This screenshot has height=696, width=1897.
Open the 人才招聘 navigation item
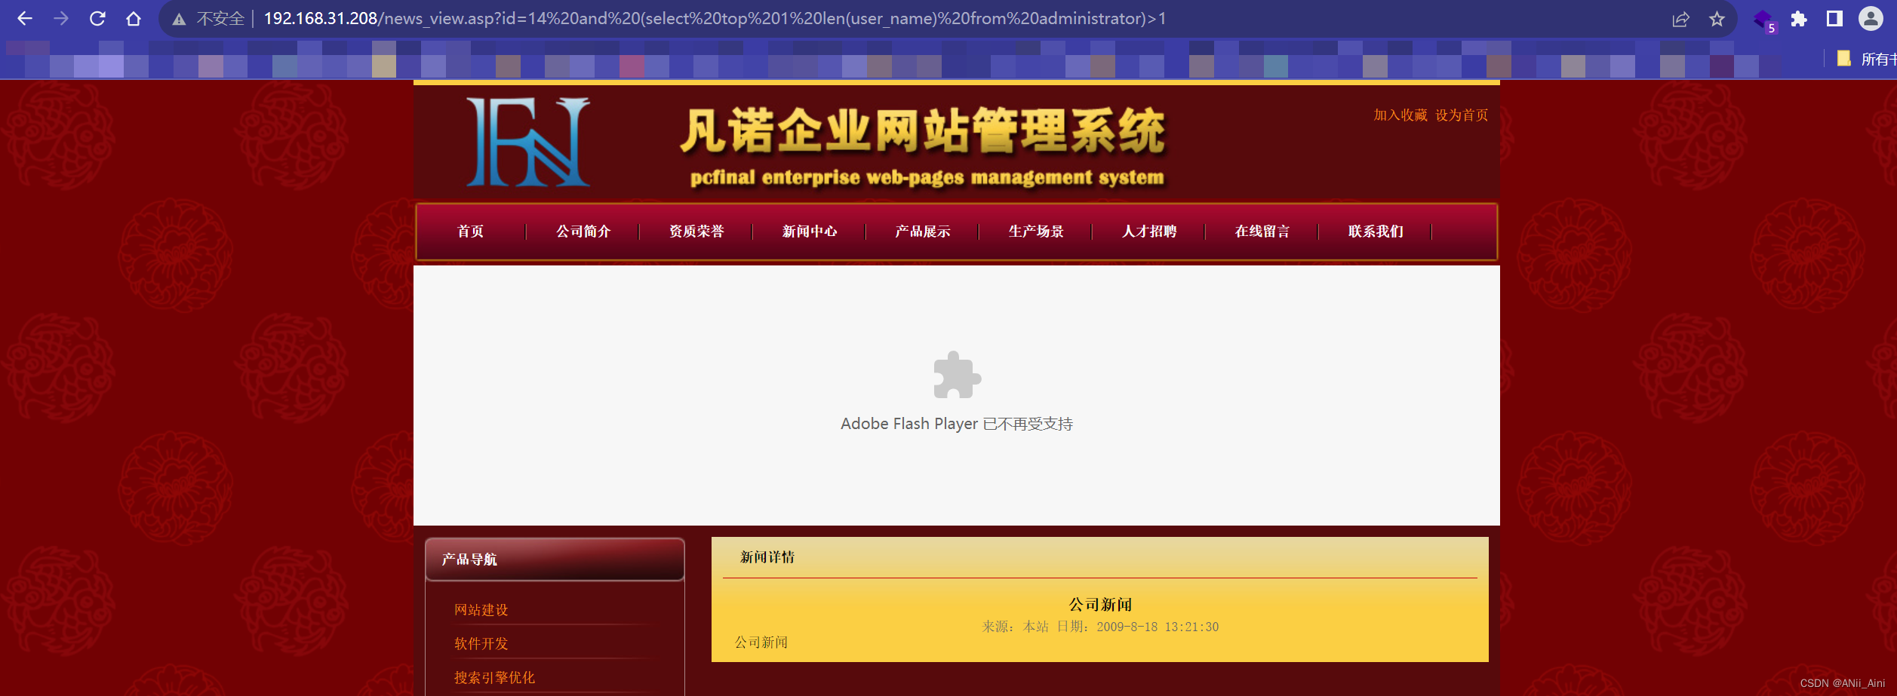1149,231
